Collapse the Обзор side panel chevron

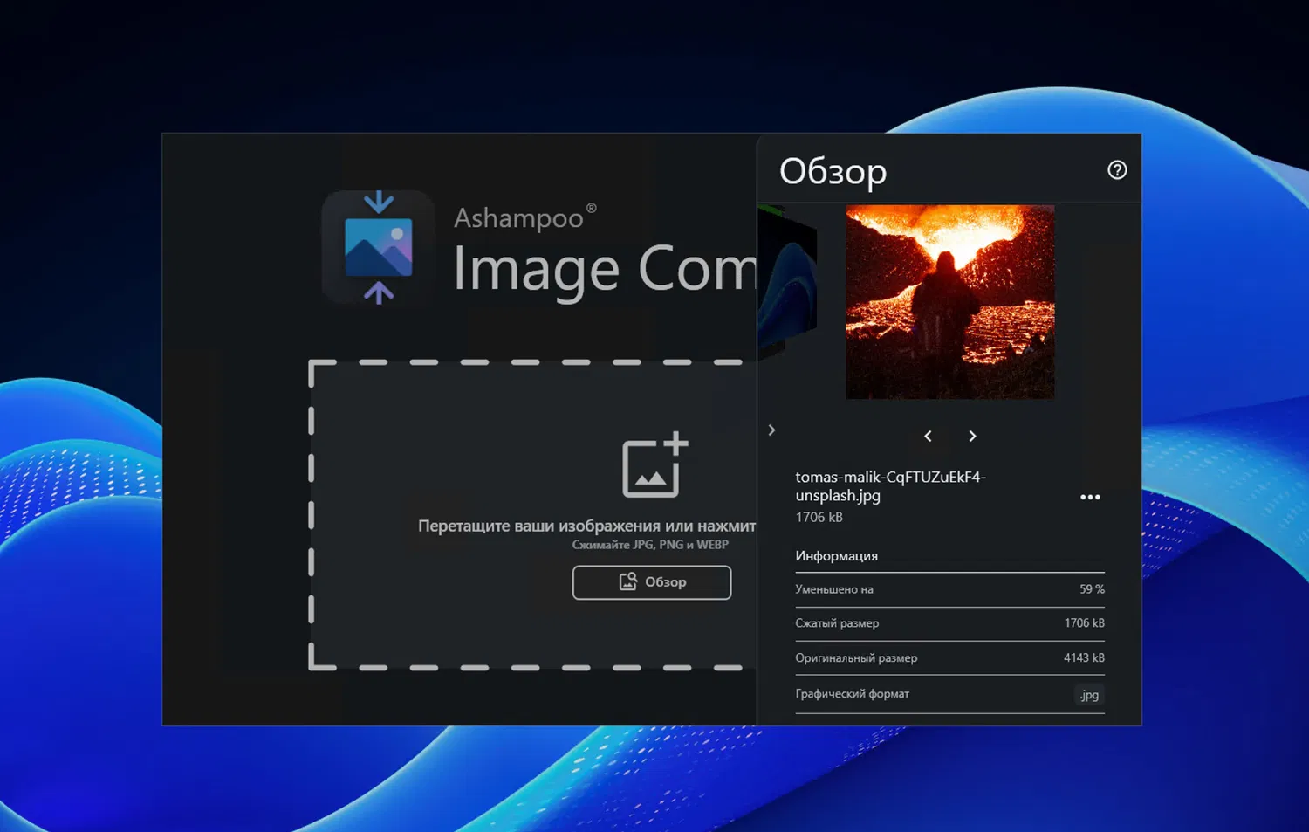click(771, 430)
